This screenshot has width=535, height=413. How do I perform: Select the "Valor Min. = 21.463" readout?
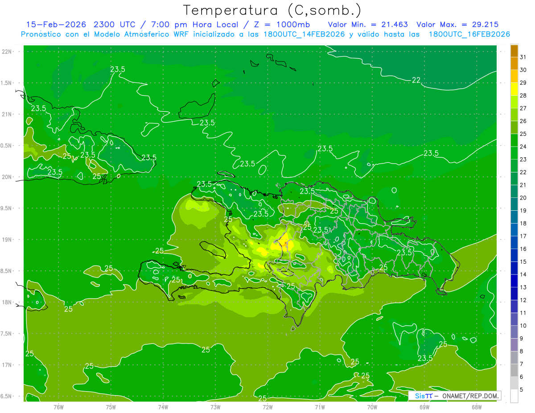pos(368,25)
